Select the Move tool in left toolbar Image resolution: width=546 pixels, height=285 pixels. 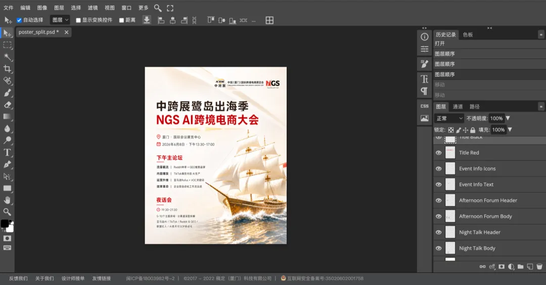[7, 33]
